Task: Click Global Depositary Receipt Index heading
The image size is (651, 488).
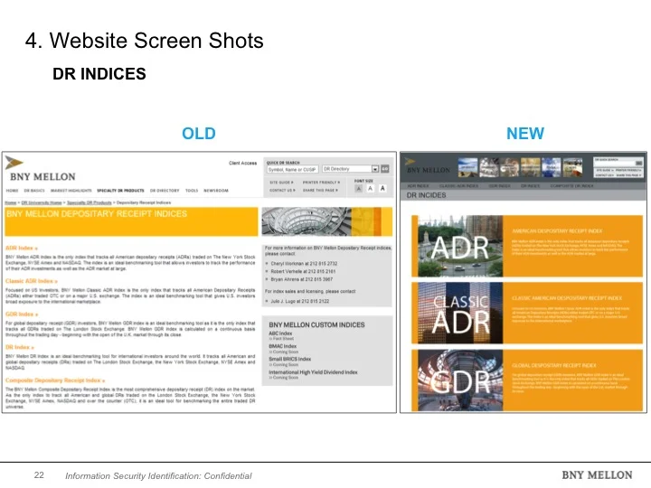Action: coord(554,365)
